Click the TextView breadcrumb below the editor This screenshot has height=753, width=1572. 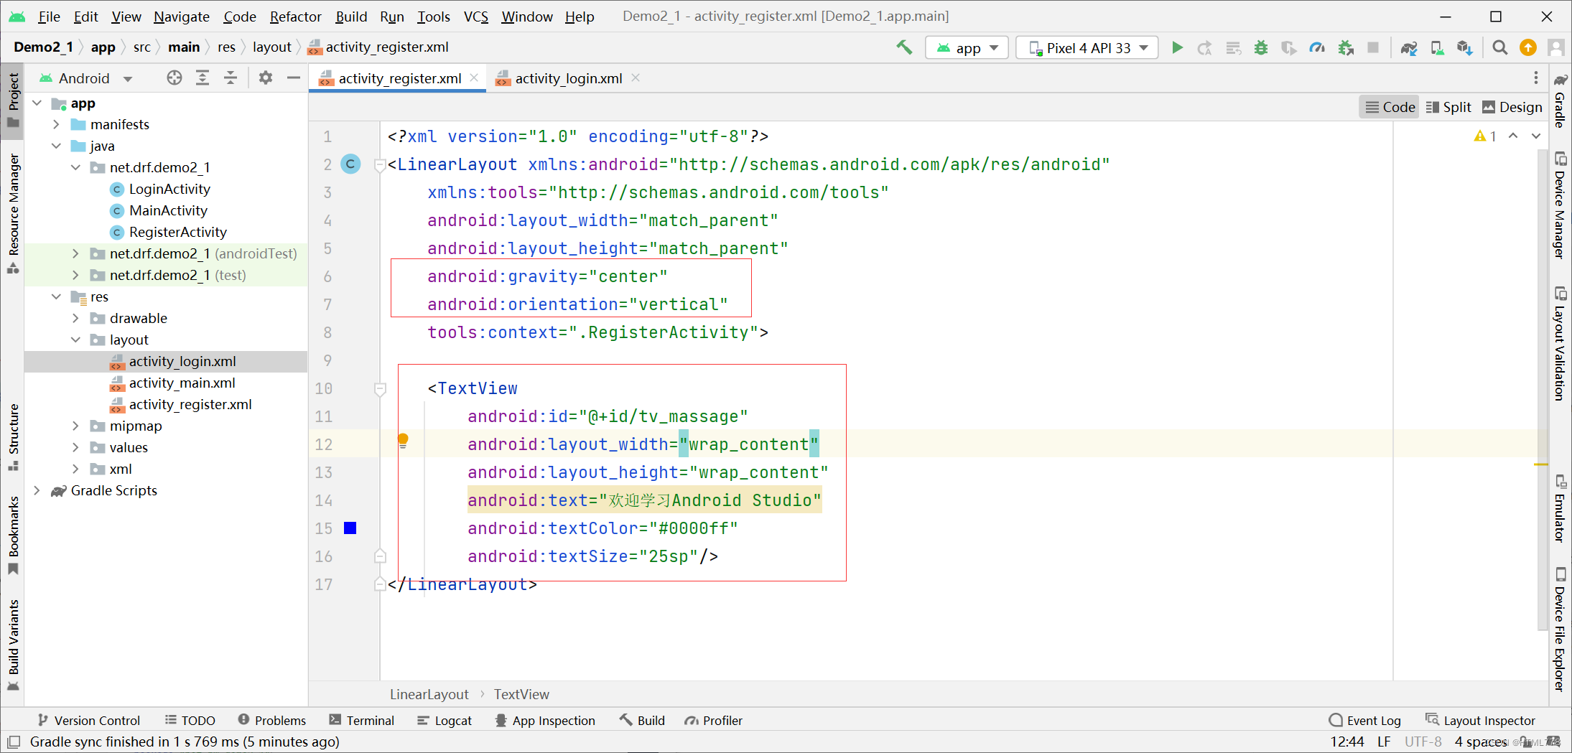521,694
